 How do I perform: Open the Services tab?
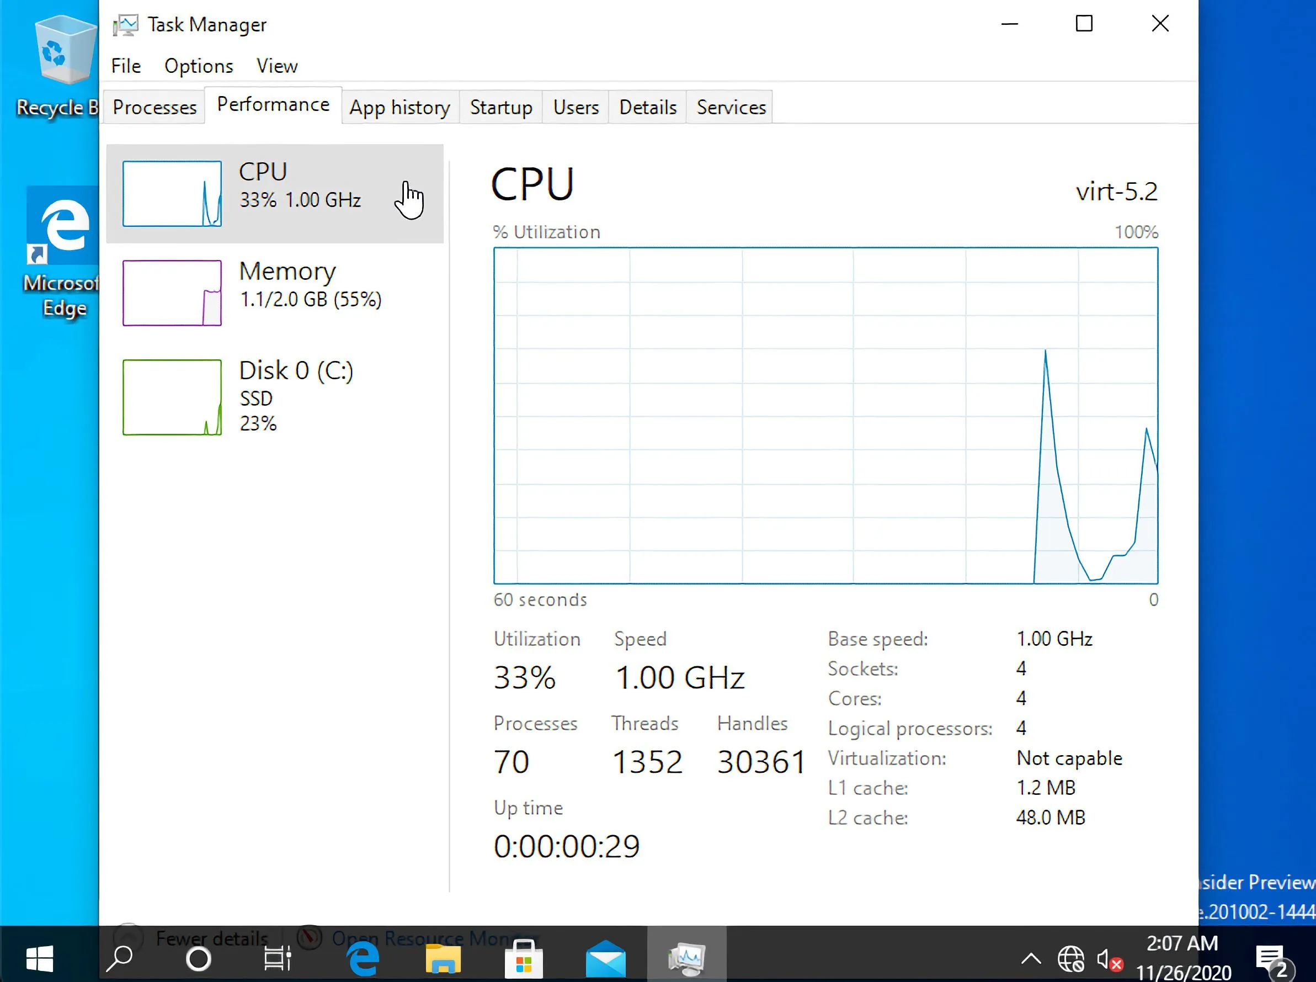730,107
